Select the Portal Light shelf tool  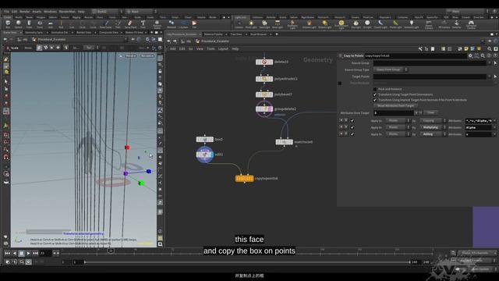pos(395,24)
